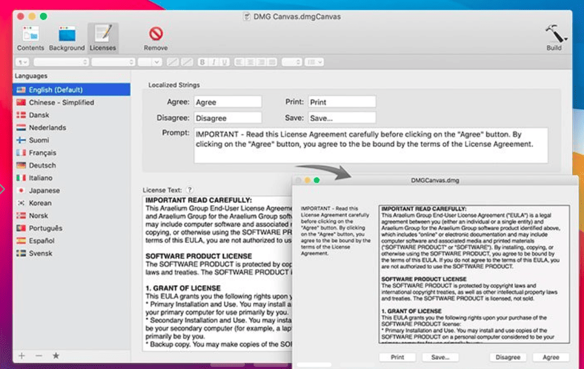Select English (Default) language
This screenshot has width=584, height=369.
pyautogui.click(x=71, y=90)
